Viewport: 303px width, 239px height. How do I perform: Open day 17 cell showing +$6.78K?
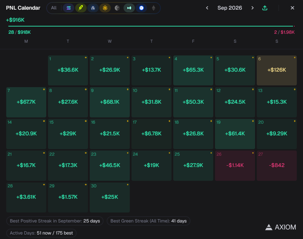tap(151, 134)
